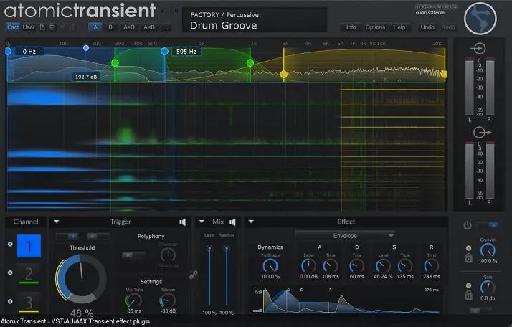The image size is (512, 327).
Task: Click the Undo button
Action: pyautogui.click(x=427, y=27)
